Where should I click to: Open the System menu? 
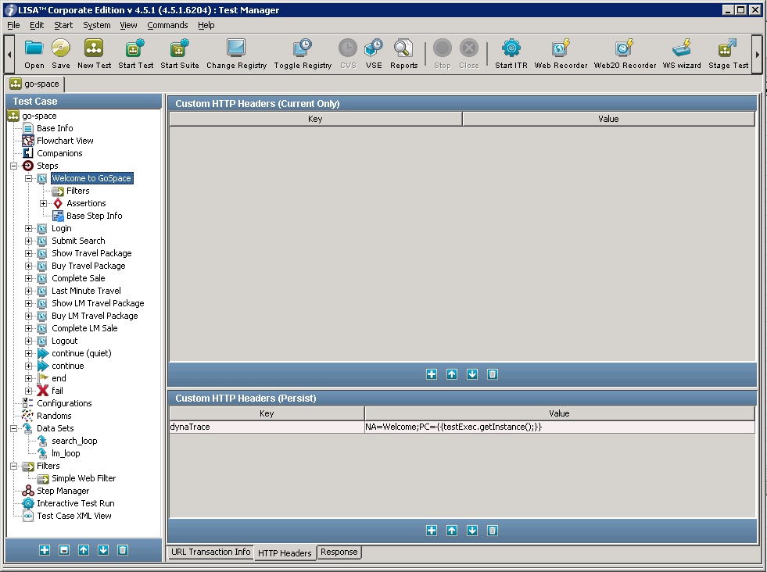[x=96, y=25]
